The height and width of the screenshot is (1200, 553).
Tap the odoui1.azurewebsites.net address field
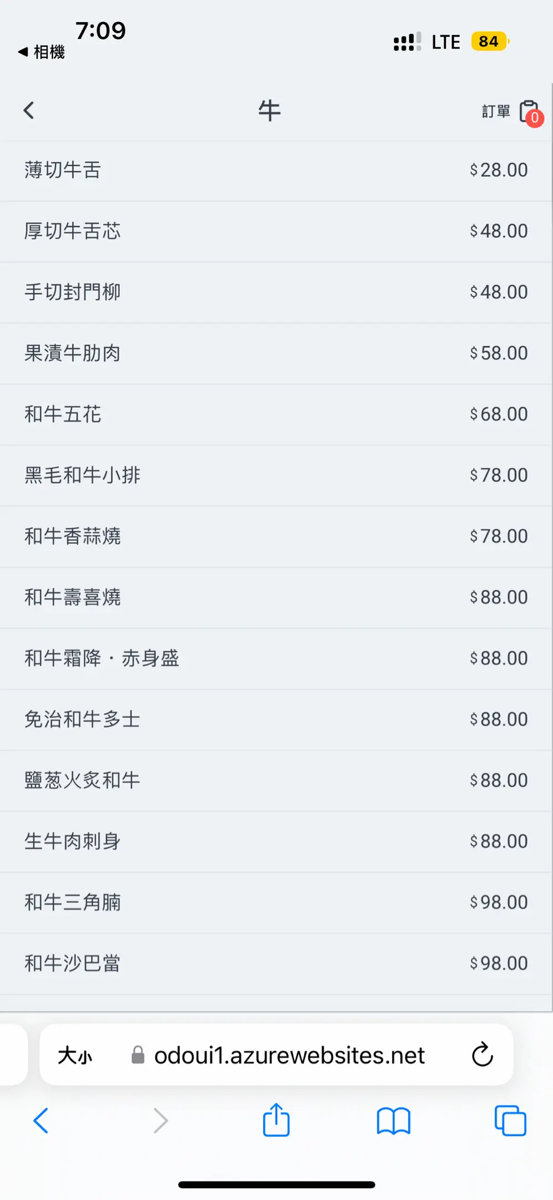click(x=289, y=1055)
